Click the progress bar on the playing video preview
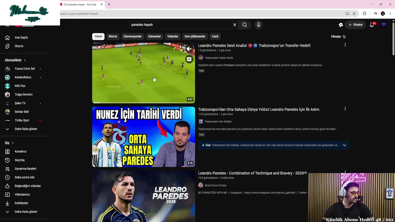Viewport: 395px width, 222px height. [143, 102]
